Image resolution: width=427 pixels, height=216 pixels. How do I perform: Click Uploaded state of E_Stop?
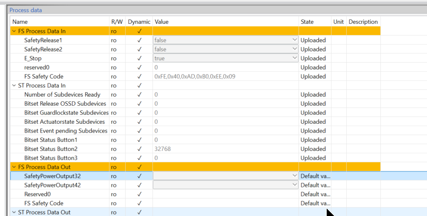[x=313, y=58]
